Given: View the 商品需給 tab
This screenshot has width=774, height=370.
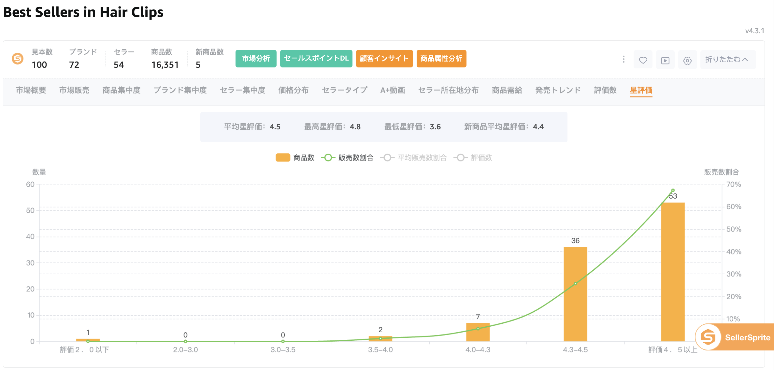Looking at the screenshot, I should pyautogui.click(x=507, y=90).
